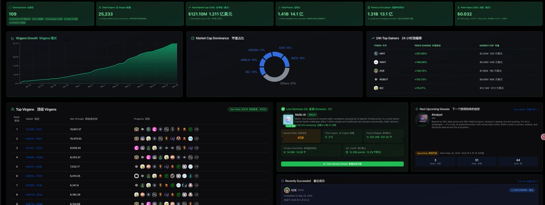Open View Genesis Details button

click(x=342, y=164)
